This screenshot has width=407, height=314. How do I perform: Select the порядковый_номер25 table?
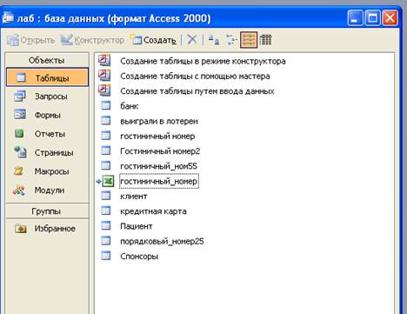162,242
